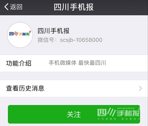Open the 四川手机报 round avatar logo
Screen dimensions: 148x126
coord(20,35)
